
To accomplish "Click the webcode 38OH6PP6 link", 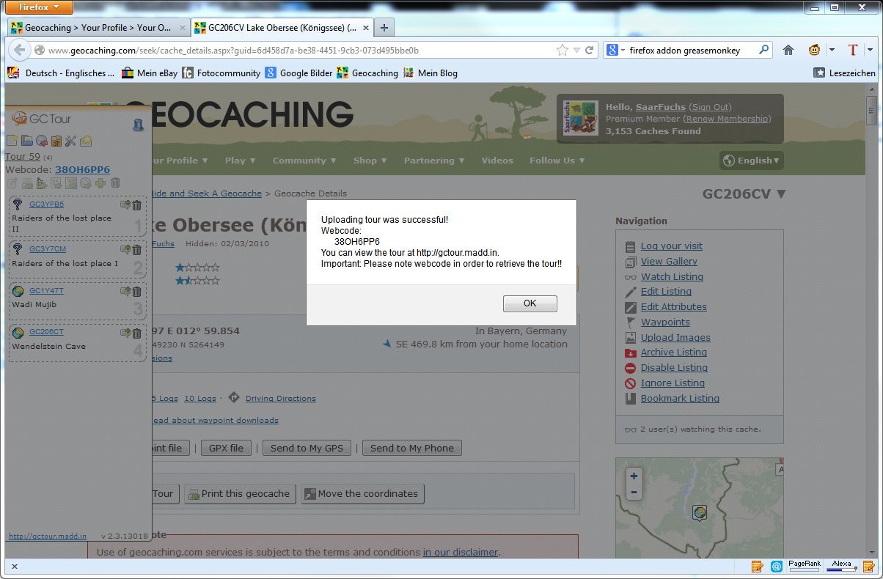I will pos(82,169).
